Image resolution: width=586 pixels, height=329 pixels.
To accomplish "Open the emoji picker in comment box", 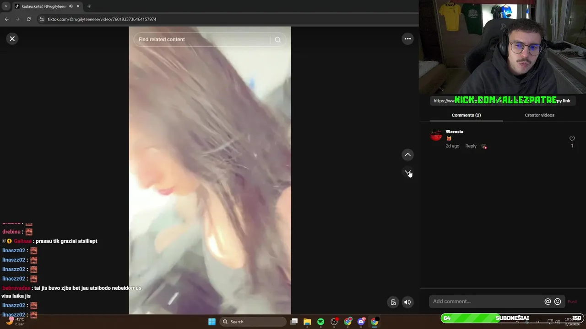I will [x=558, y=302].
